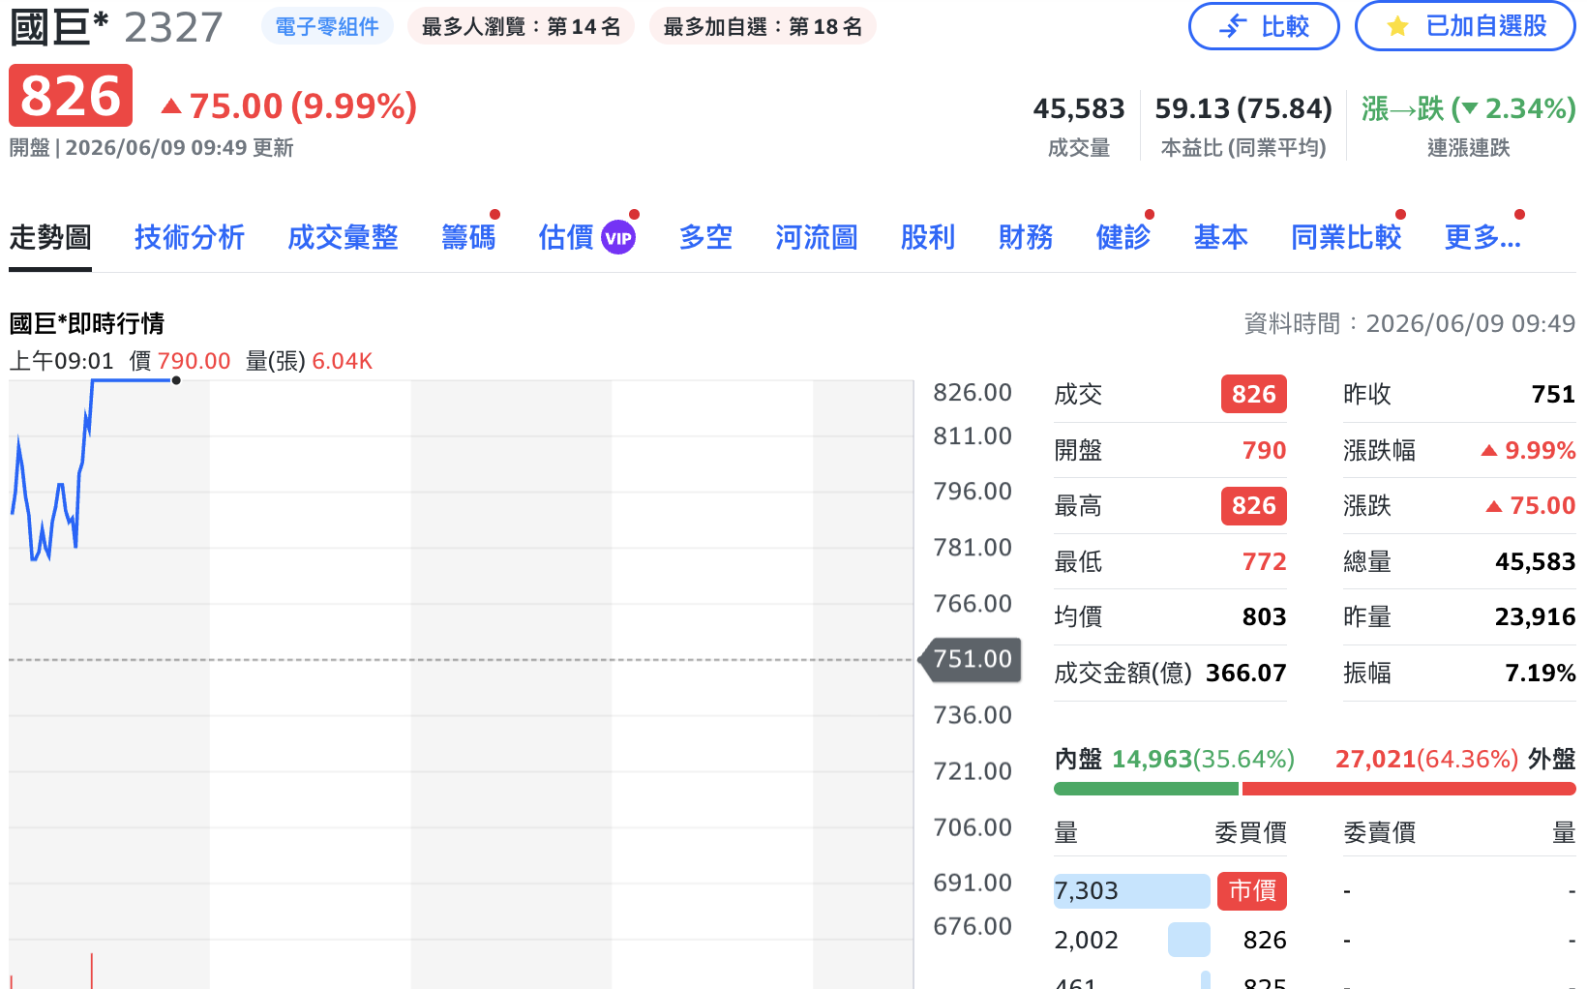Click the ▲75.00 (9.99%) change text
Screen dimensions: 1587x989
point(289,106)
